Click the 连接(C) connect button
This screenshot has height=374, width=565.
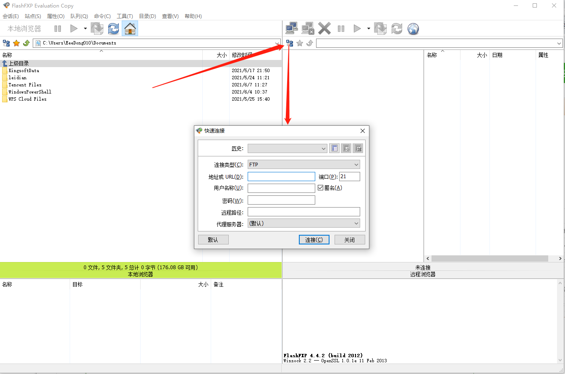[314, 240]
